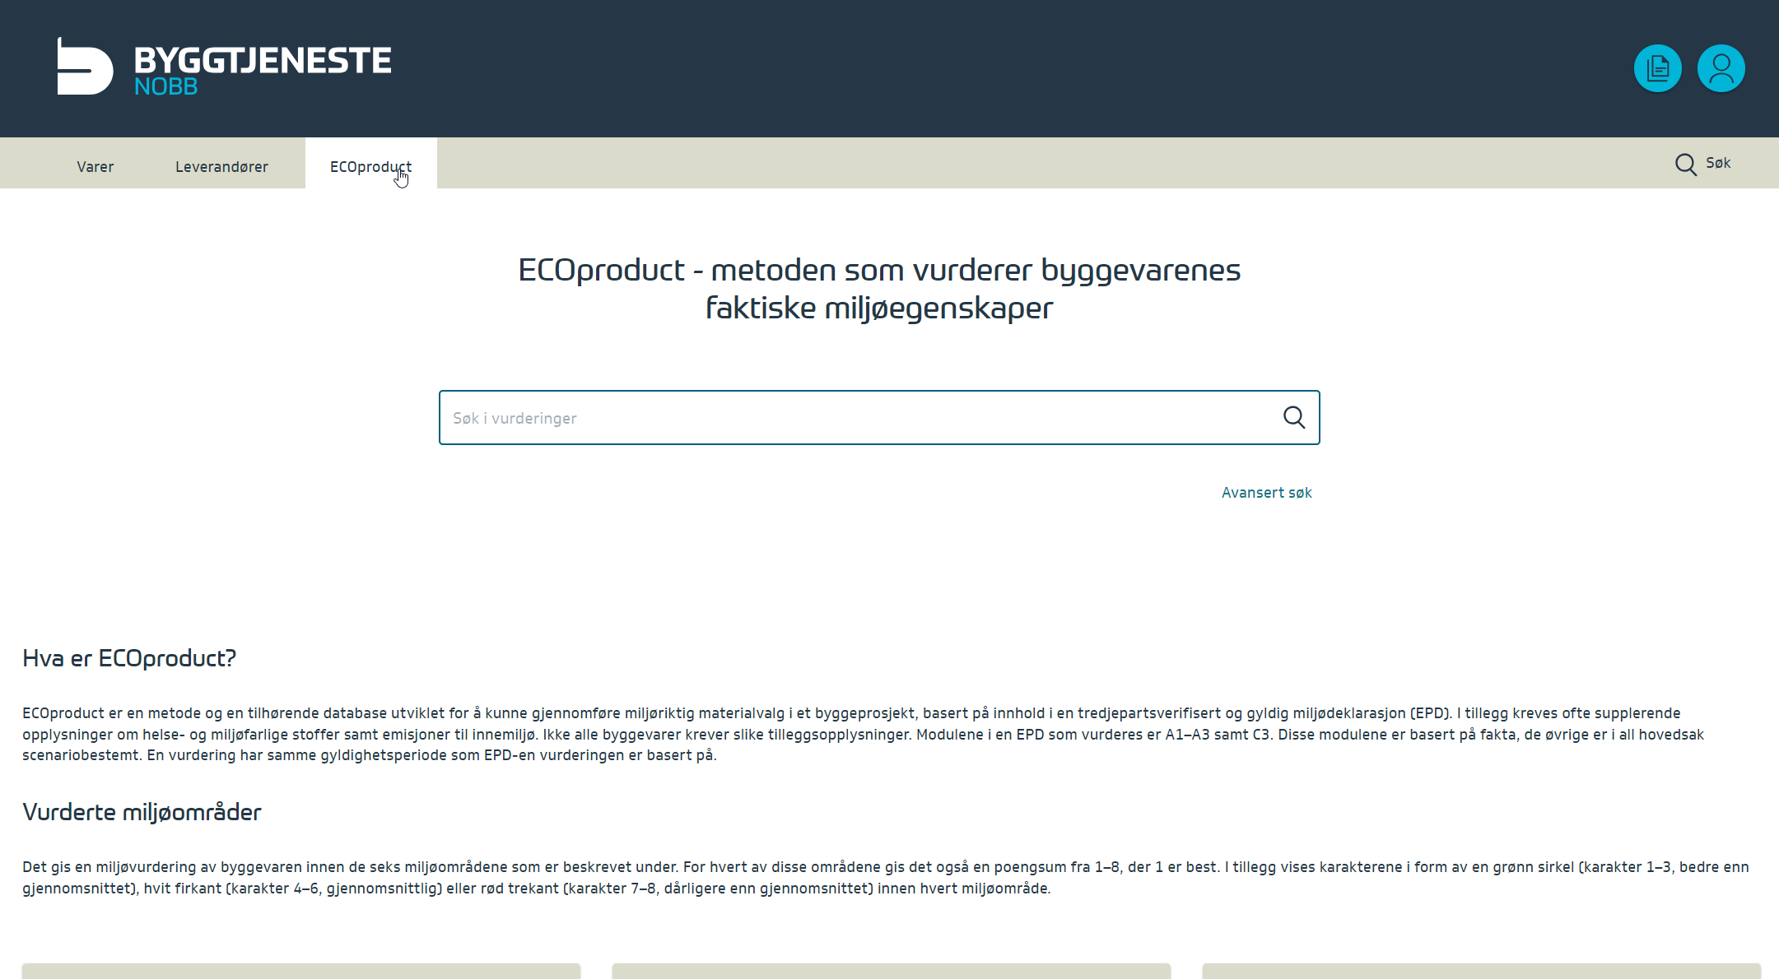Select the ECOproduct tab
The height and width of the screenshot is (979, 1779).
pos(370,166)
